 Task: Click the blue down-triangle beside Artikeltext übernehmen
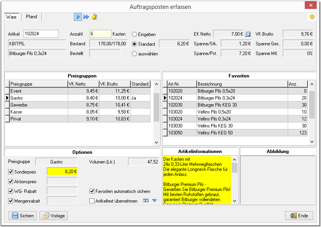click(x=155, y=201)
